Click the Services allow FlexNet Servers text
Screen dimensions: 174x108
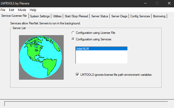(x=46, y=23)
